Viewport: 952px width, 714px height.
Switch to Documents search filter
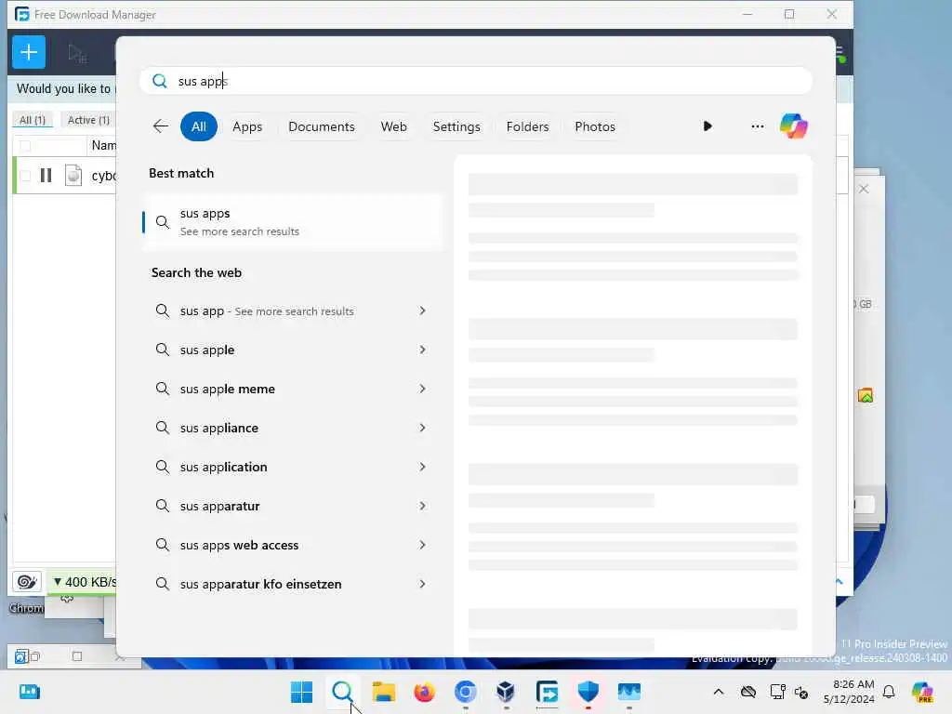[321, 126]
